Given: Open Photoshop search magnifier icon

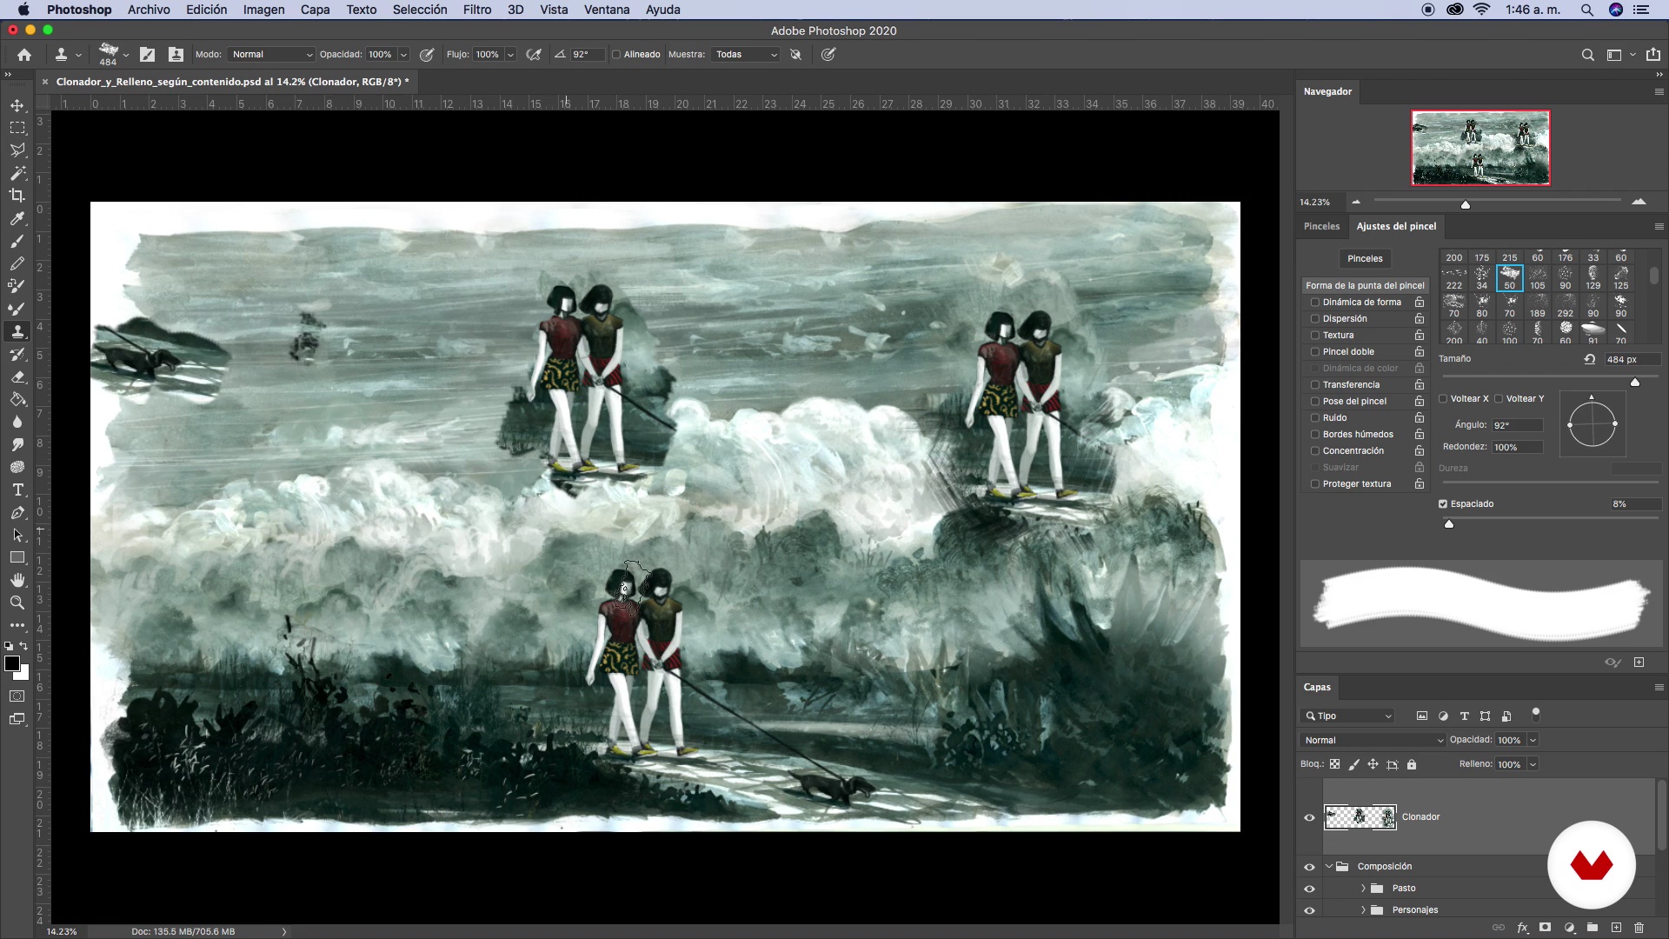Looking at the screenshot, I should (1587, 54).
